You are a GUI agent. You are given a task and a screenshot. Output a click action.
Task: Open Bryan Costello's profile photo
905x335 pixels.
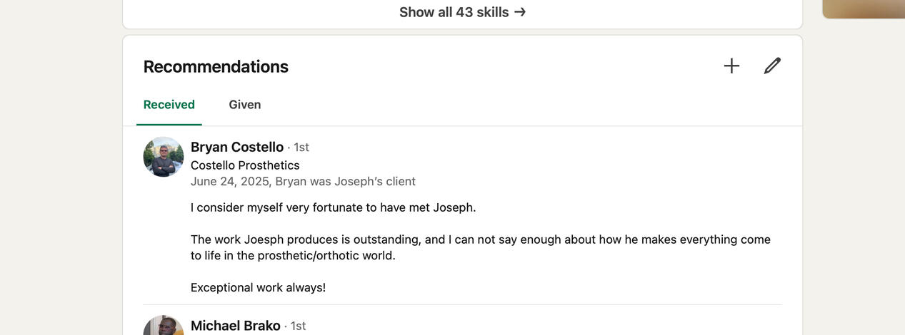point(164,157)
